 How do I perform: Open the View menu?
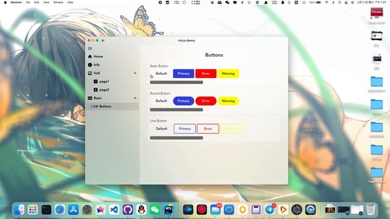tap(46, 2)
